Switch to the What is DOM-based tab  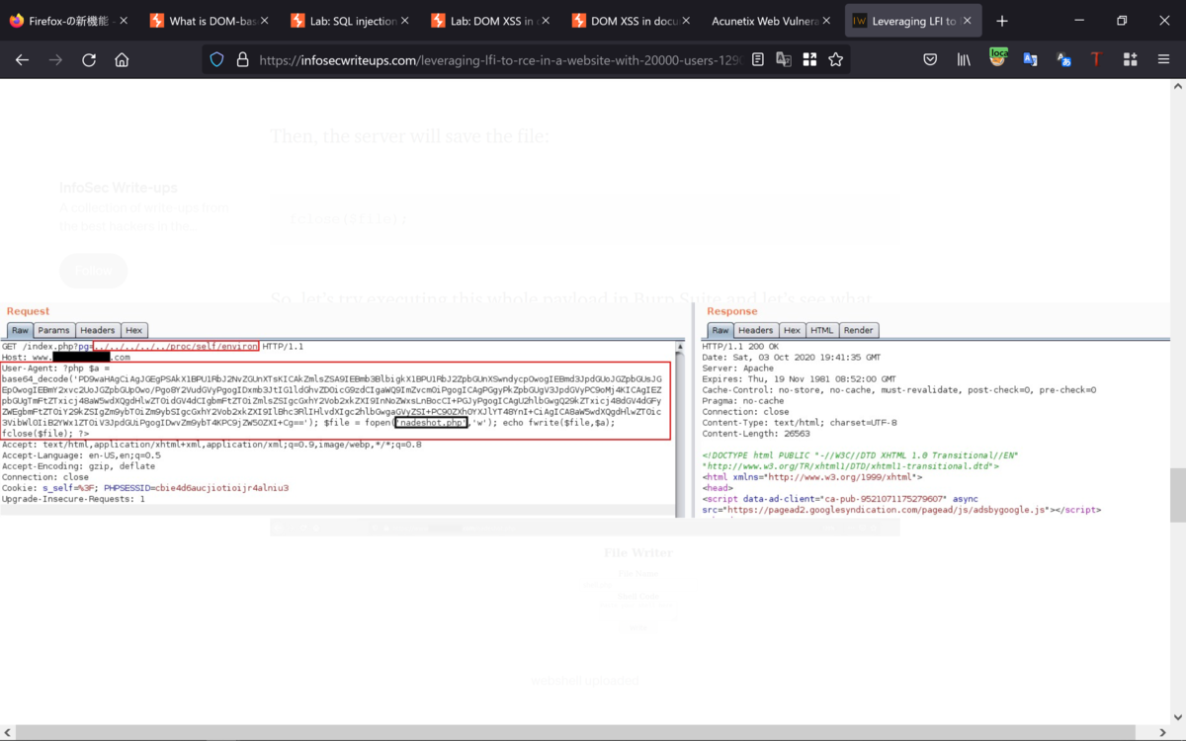click(x=209, y=21)
